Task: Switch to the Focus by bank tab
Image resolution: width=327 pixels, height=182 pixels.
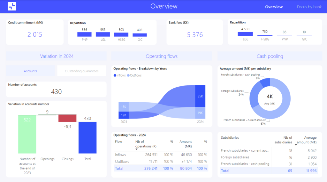Action: [x=309, y=7]
